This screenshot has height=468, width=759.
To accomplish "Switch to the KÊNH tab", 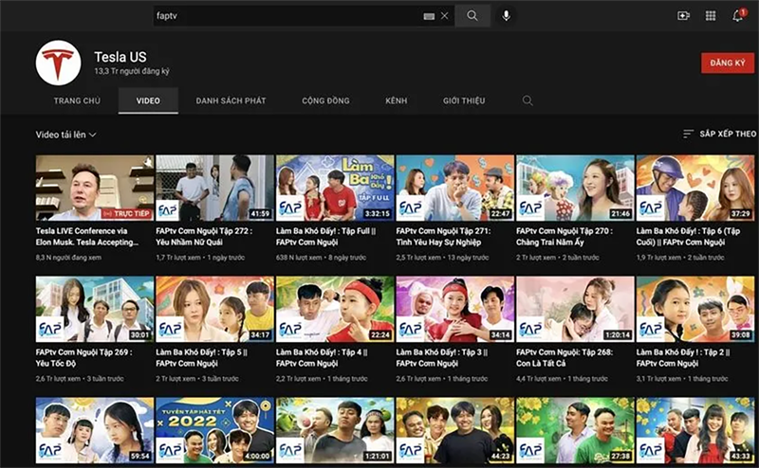I will coord(396,100).
